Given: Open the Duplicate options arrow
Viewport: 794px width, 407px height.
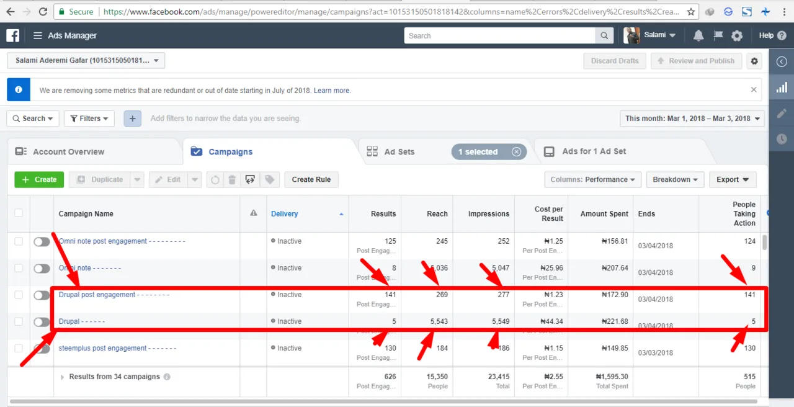Looking at the screenshot, I should click(137, 179).
